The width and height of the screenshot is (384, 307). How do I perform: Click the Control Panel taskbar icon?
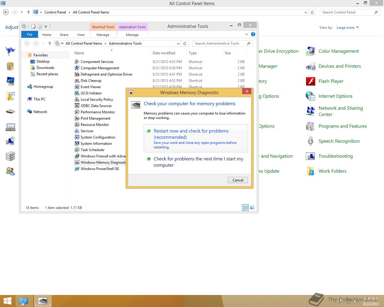click(x=23, y=301)
